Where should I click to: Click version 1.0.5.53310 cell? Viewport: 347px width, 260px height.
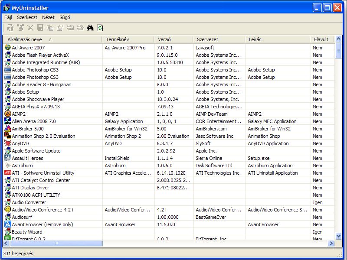click(170, 62)
